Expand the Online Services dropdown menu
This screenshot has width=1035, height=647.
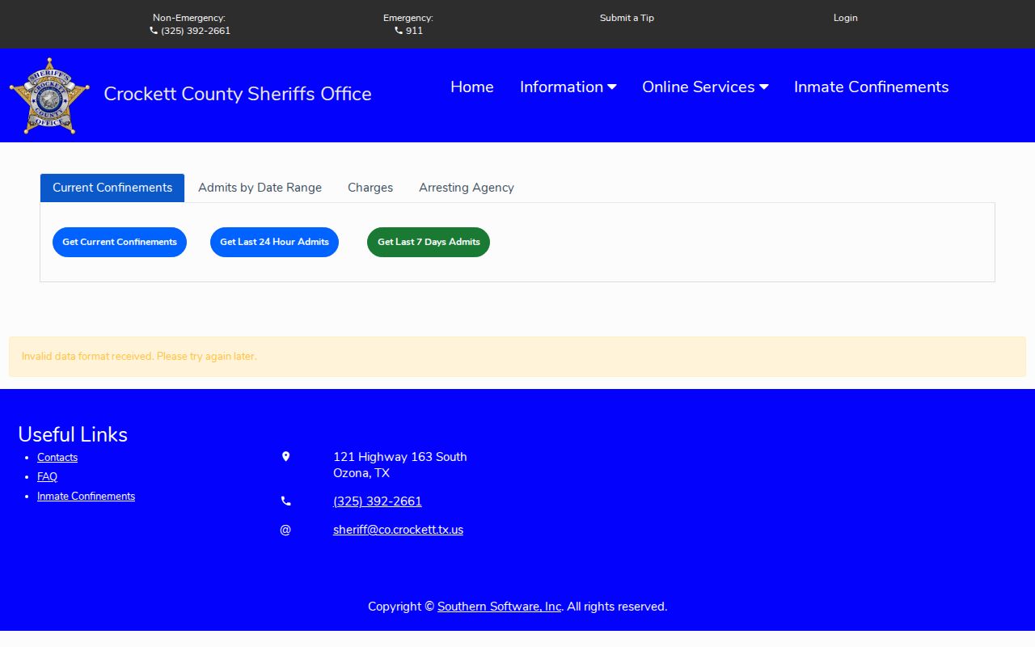705,87
